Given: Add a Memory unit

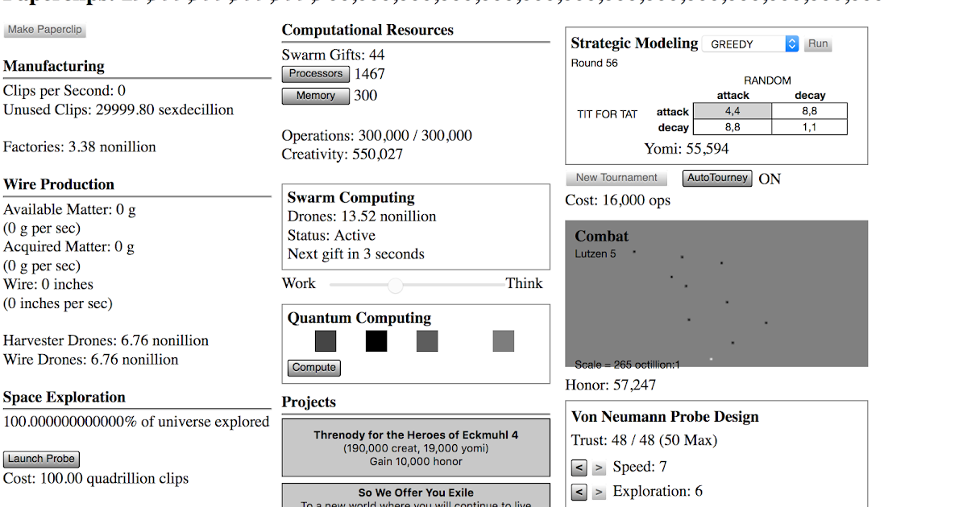Looking at the screenshot, I should click(x=316, y=96).
